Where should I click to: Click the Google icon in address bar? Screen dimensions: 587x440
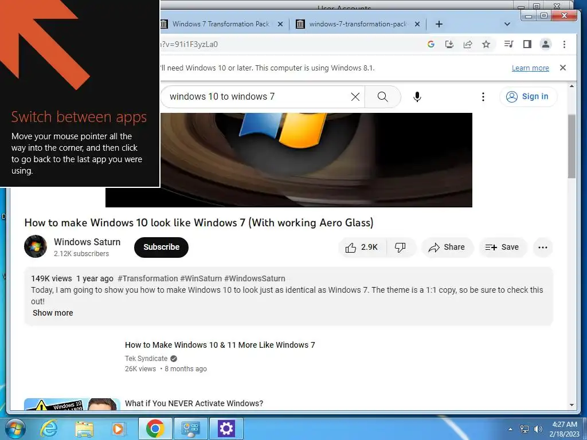[431, 44]
